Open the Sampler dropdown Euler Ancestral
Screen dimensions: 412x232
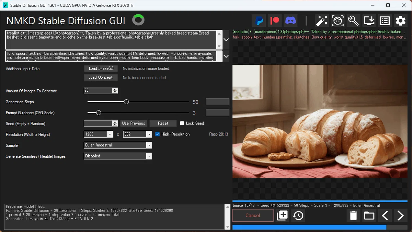pos(118,145)
